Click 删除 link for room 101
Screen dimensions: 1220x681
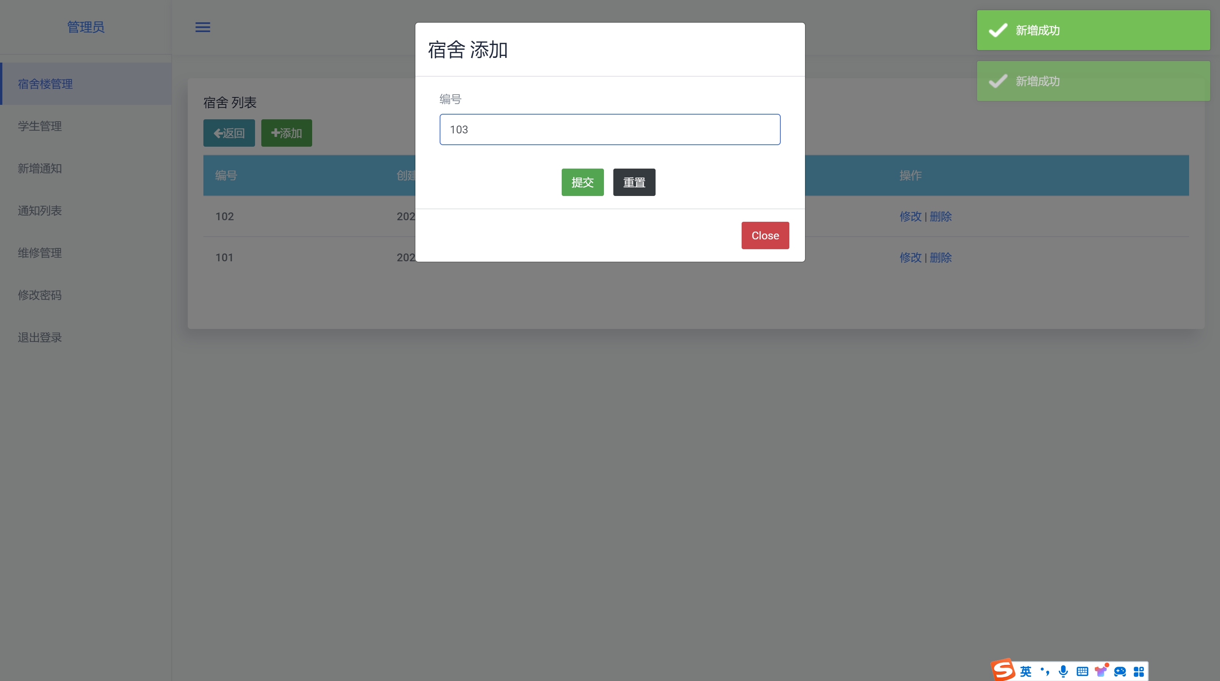tap(941, 258)
